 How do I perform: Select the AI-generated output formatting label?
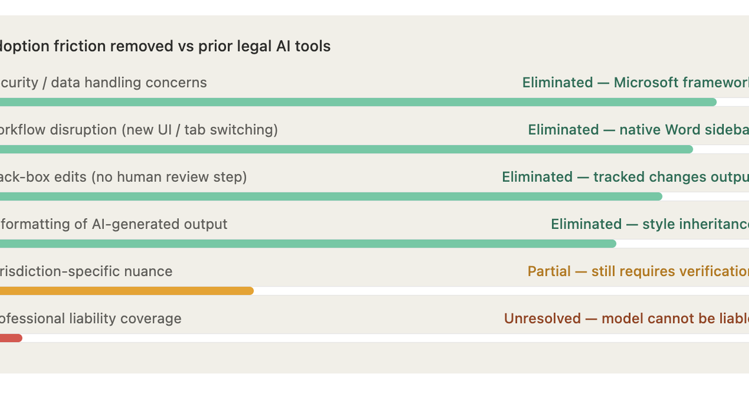(x=114, y=224)
